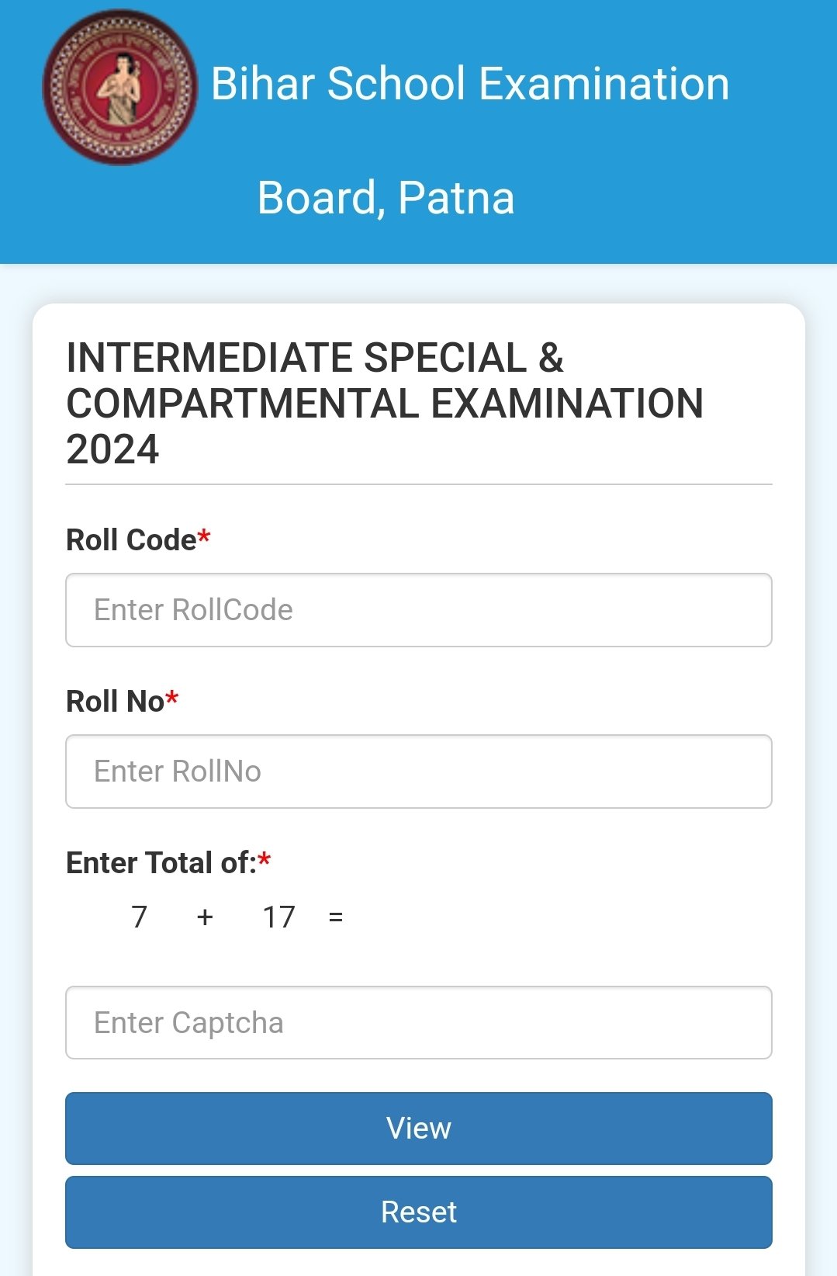Click the captcha number 17
This screenshot has height=1276, width=837.
click(278, 917)
